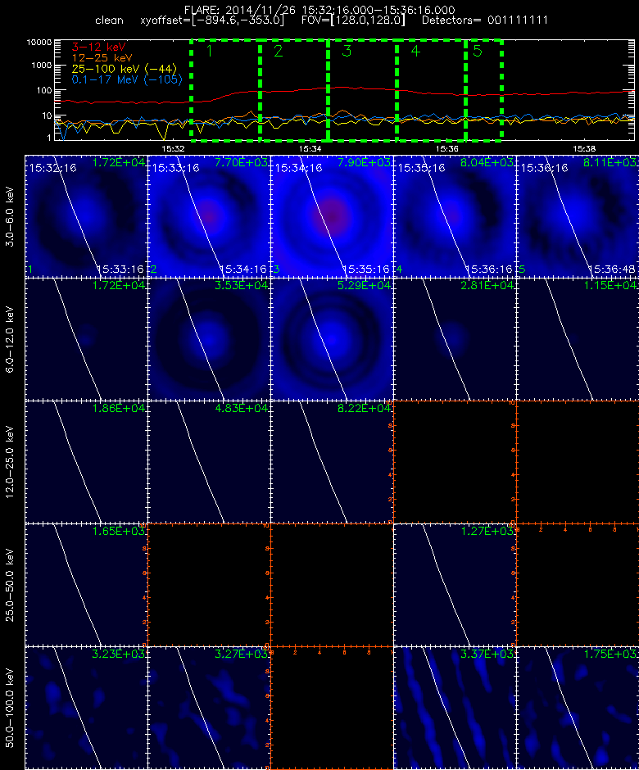
Task: Click the word 'clean' in the header
Action: point(109,20)
